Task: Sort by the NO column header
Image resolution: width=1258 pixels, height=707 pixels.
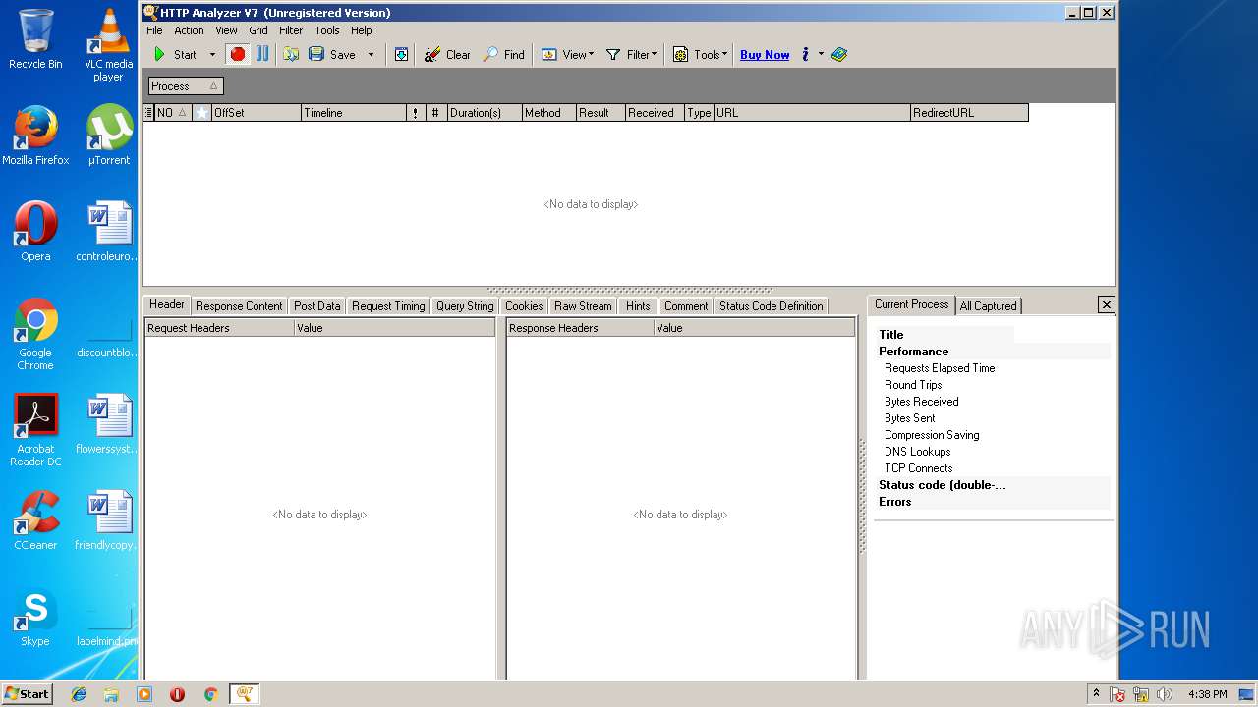Action: (x=172, y=113)
